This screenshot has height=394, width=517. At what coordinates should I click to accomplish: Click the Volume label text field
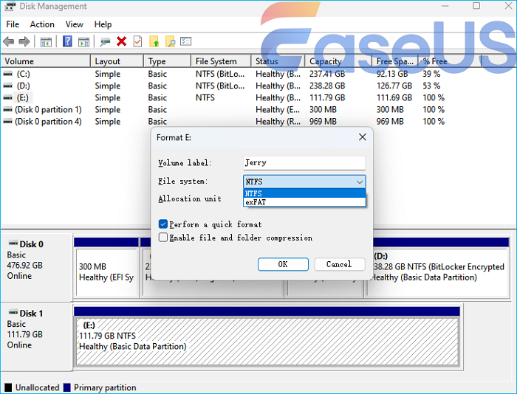(304, 163)
